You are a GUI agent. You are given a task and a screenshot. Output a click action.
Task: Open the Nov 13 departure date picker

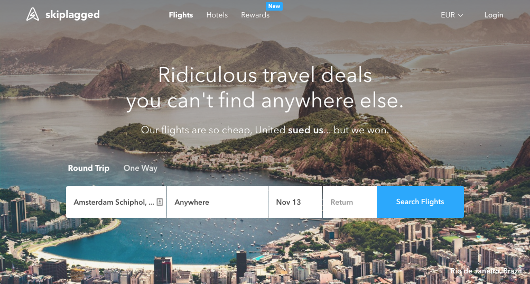coord(295,202)
